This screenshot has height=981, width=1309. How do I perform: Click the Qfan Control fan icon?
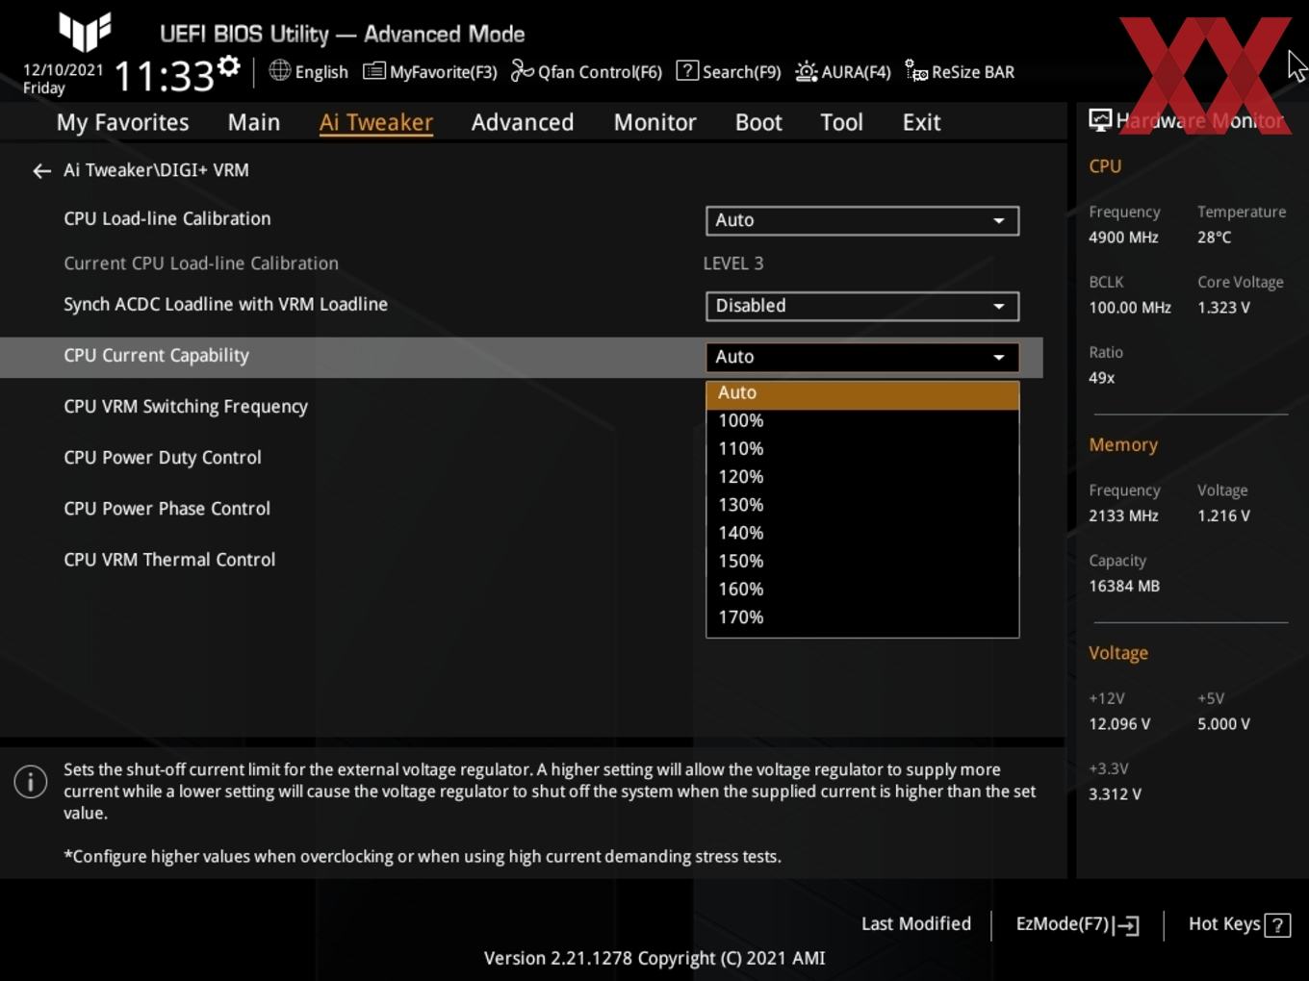[x=522, y=71]
